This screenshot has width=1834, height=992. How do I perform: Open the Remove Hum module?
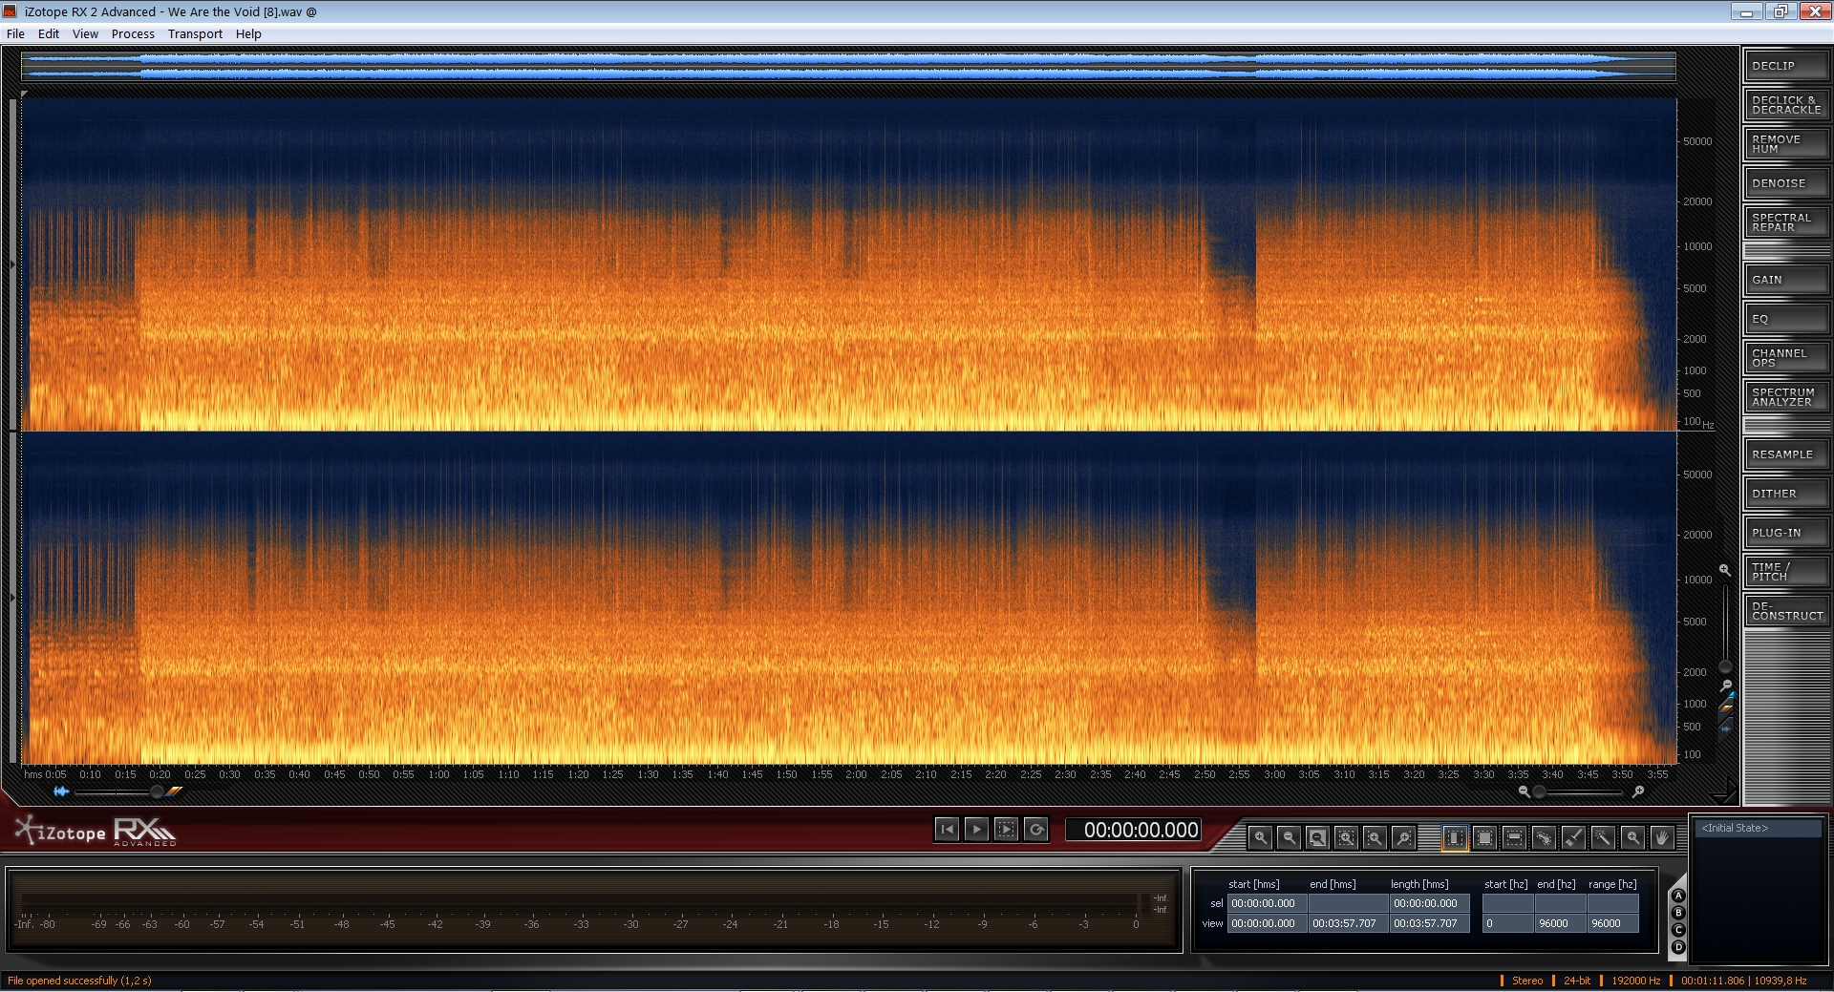(x=1785, y=144)
